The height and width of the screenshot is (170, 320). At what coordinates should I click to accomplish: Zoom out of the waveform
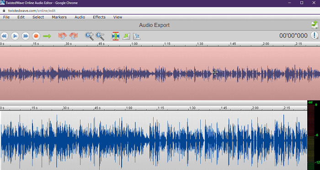pos(100,36)
